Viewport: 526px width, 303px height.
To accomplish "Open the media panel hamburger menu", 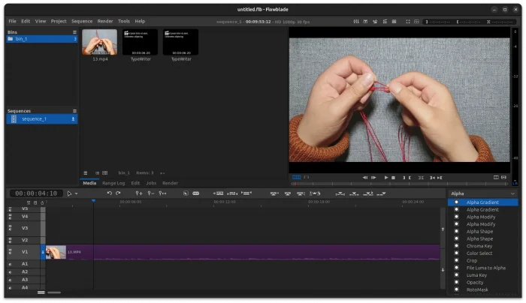I will (x=86, y=172).
